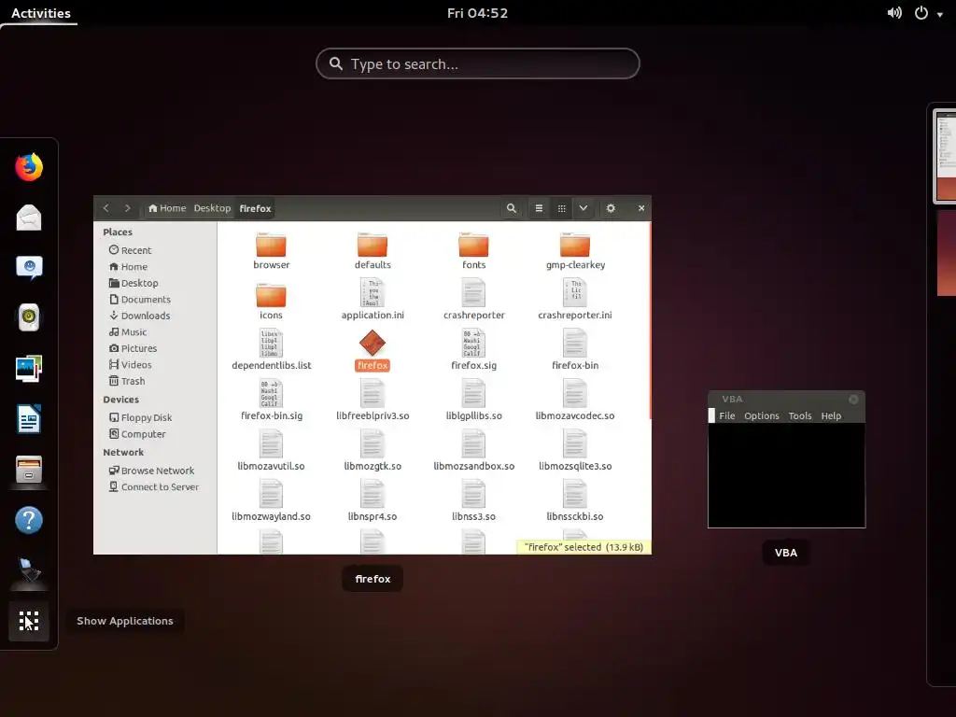Click the search icon in file manager toolbar

[x=512, y=208]
